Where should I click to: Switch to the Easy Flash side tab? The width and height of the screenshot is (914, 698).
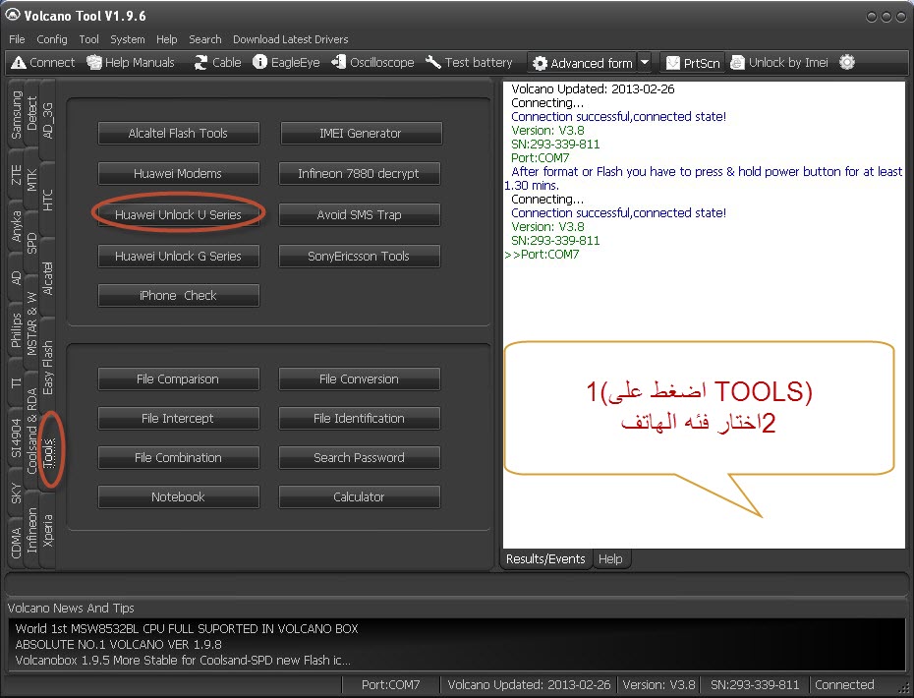tap(47, 367)
